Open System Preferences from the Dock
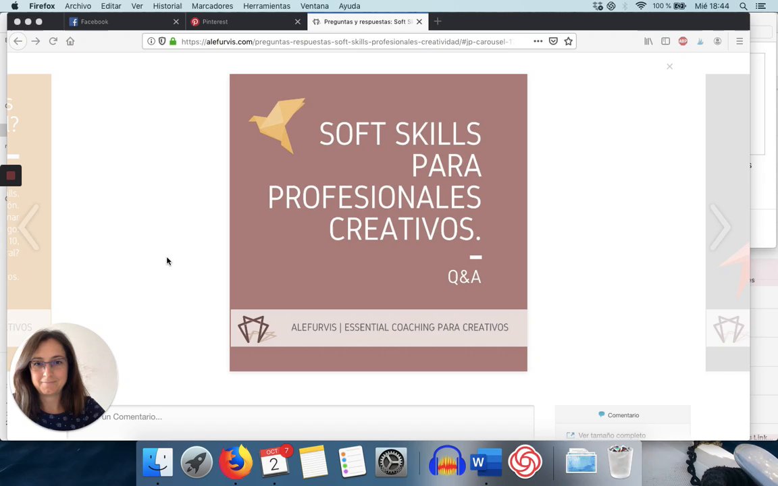This screenshot has width=778, height=486. 391,462
